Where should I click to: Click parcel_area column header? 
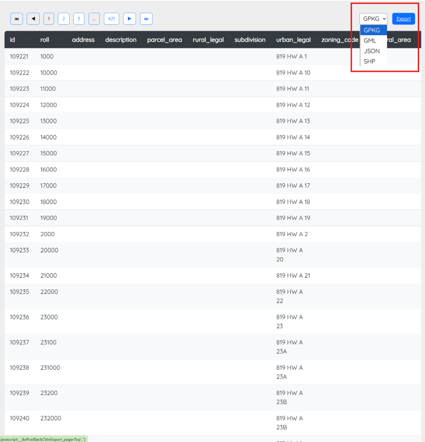(x=164, y=40)
